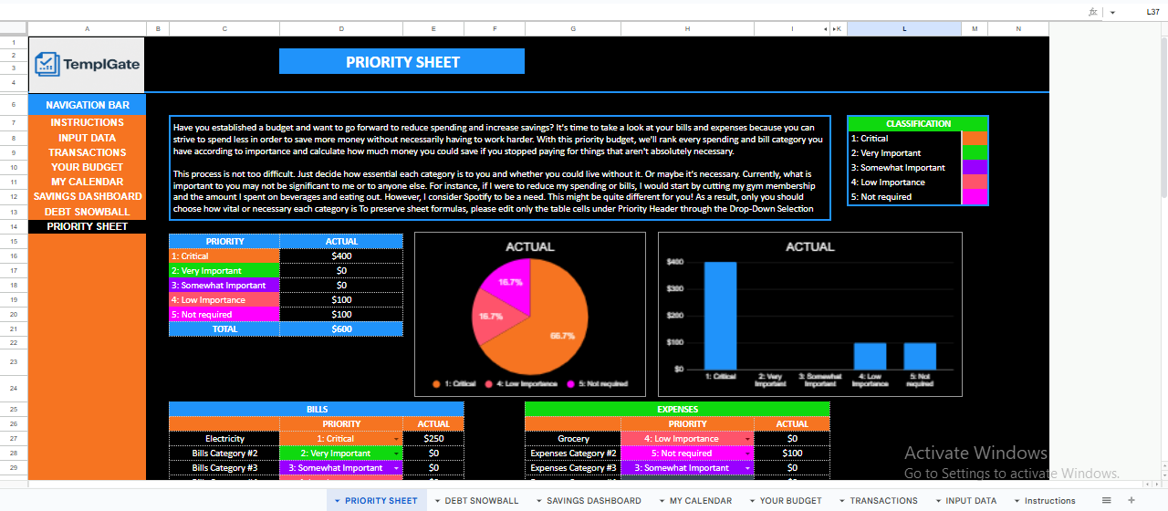
Task: Select row 15 header
Action: (14, 242)
